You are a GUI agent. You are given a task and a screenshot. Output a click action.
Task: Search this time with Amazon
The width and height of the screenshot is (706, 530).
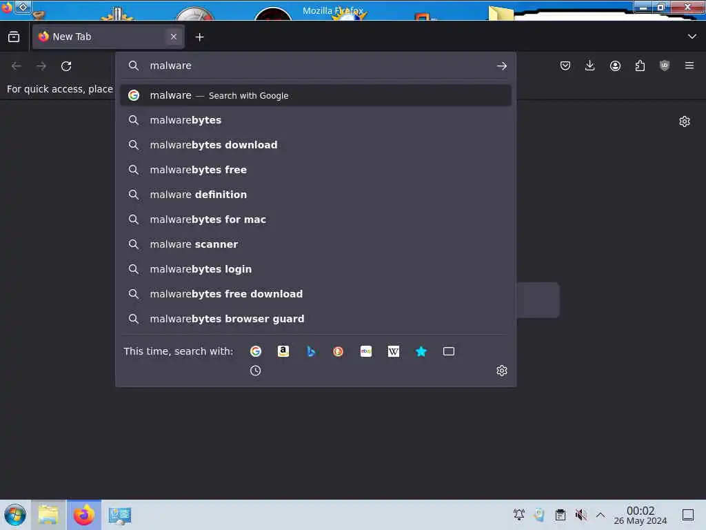point(283,351)
